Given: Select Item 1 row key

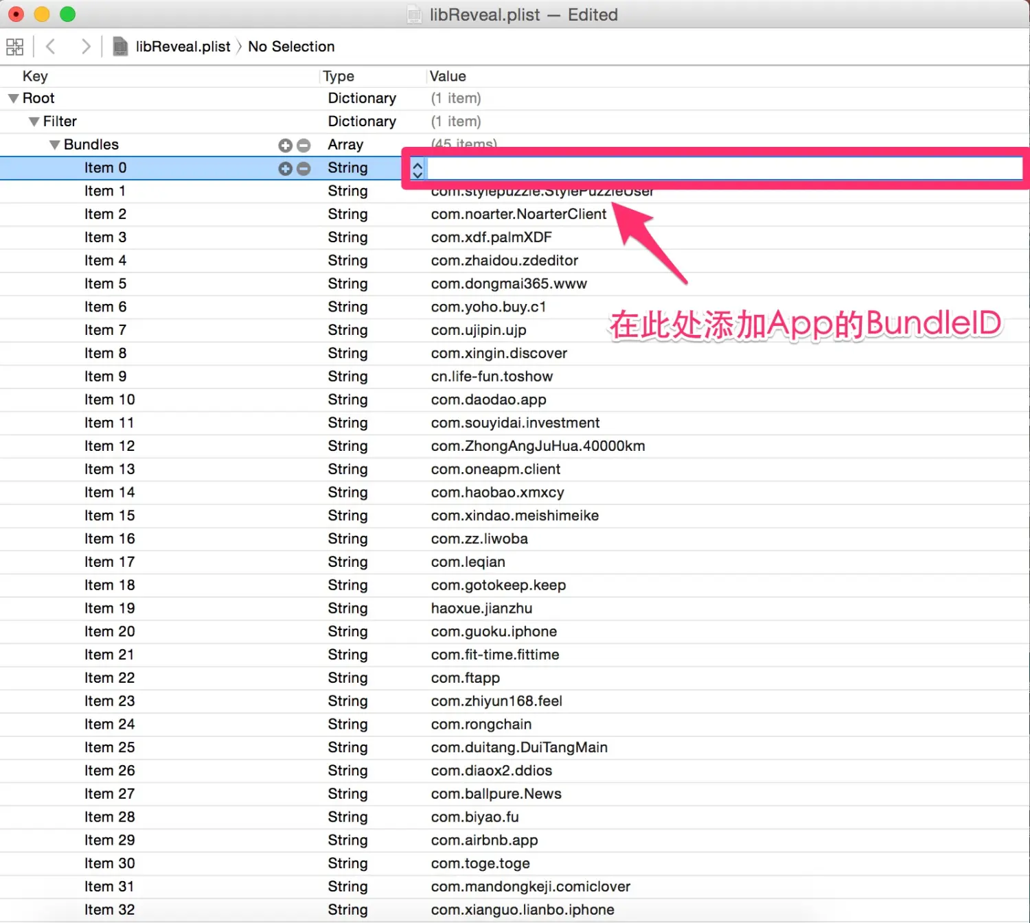Looking at the screenshot, I should (x=104, y=191).
